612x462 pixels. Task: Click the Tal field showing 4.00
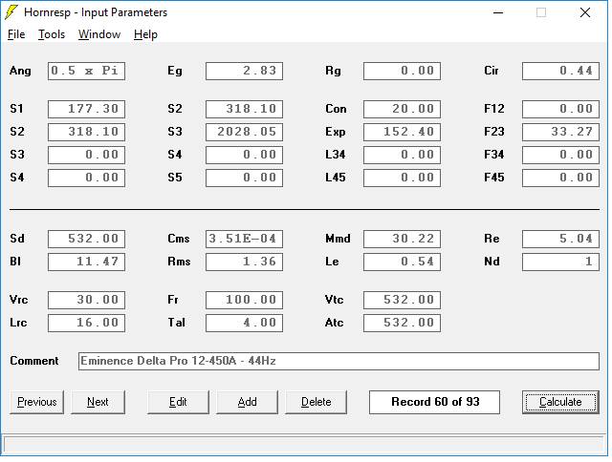244,323
